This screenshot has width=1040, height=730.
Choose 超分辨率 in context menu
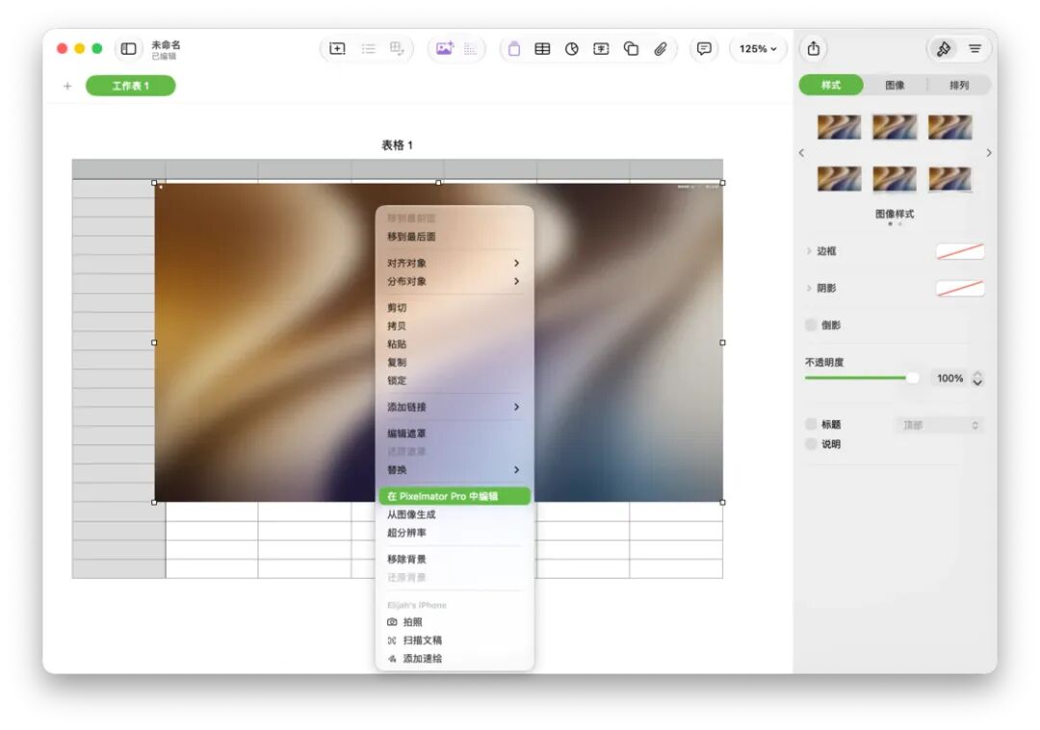tap(454, 533)
